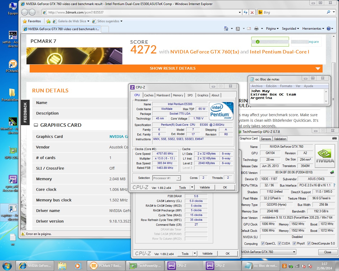Expand SHOW RESULT DETAILS arrow
This screenshot has height=271, width=339.
pyautogui.click(x=318, y=69)
